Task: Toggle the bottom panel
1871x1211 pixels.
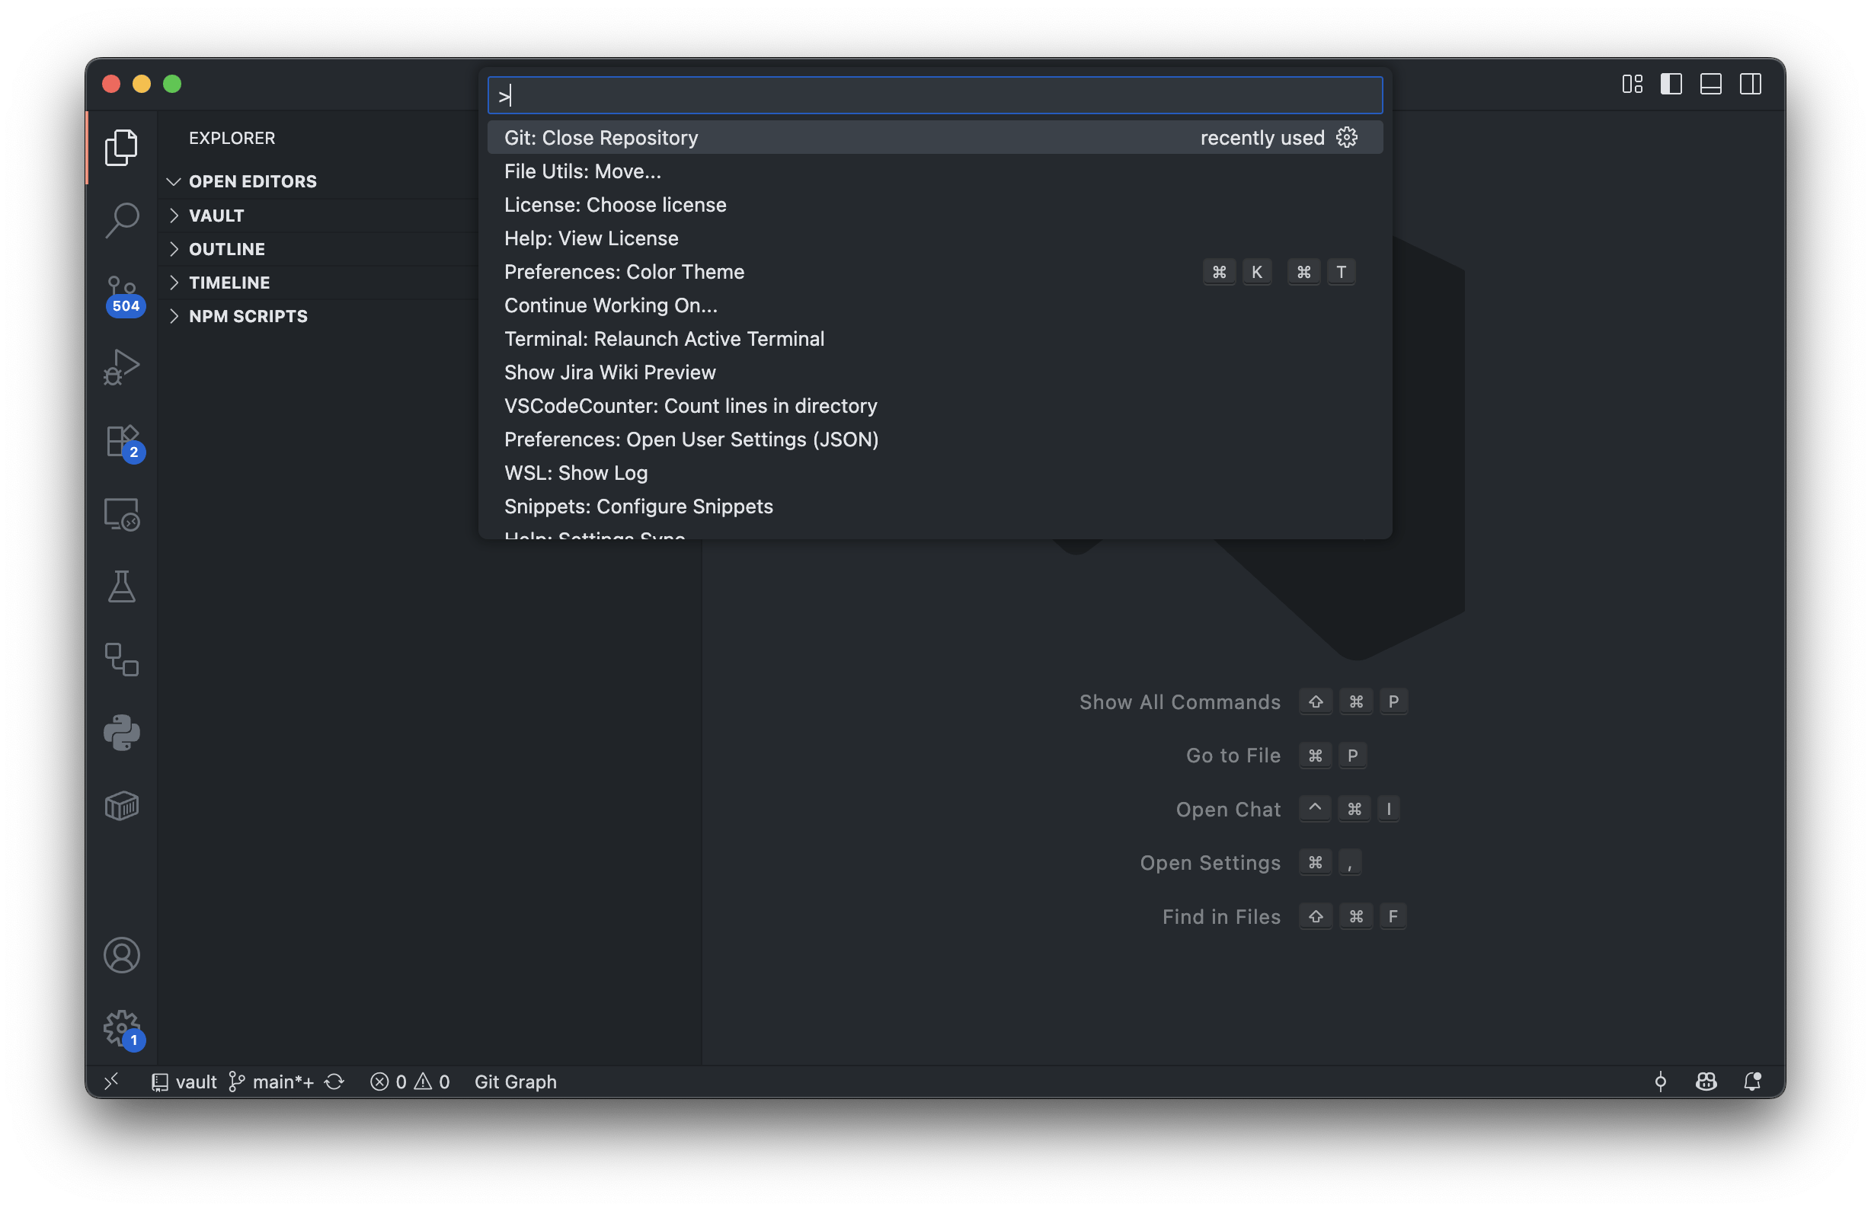Action: [x=1710, y=84]
